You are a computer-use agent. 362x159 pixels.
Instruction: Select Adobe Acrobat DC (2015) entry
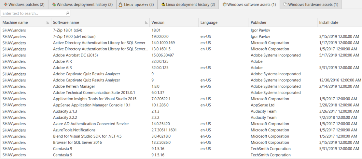pos(181,55)
